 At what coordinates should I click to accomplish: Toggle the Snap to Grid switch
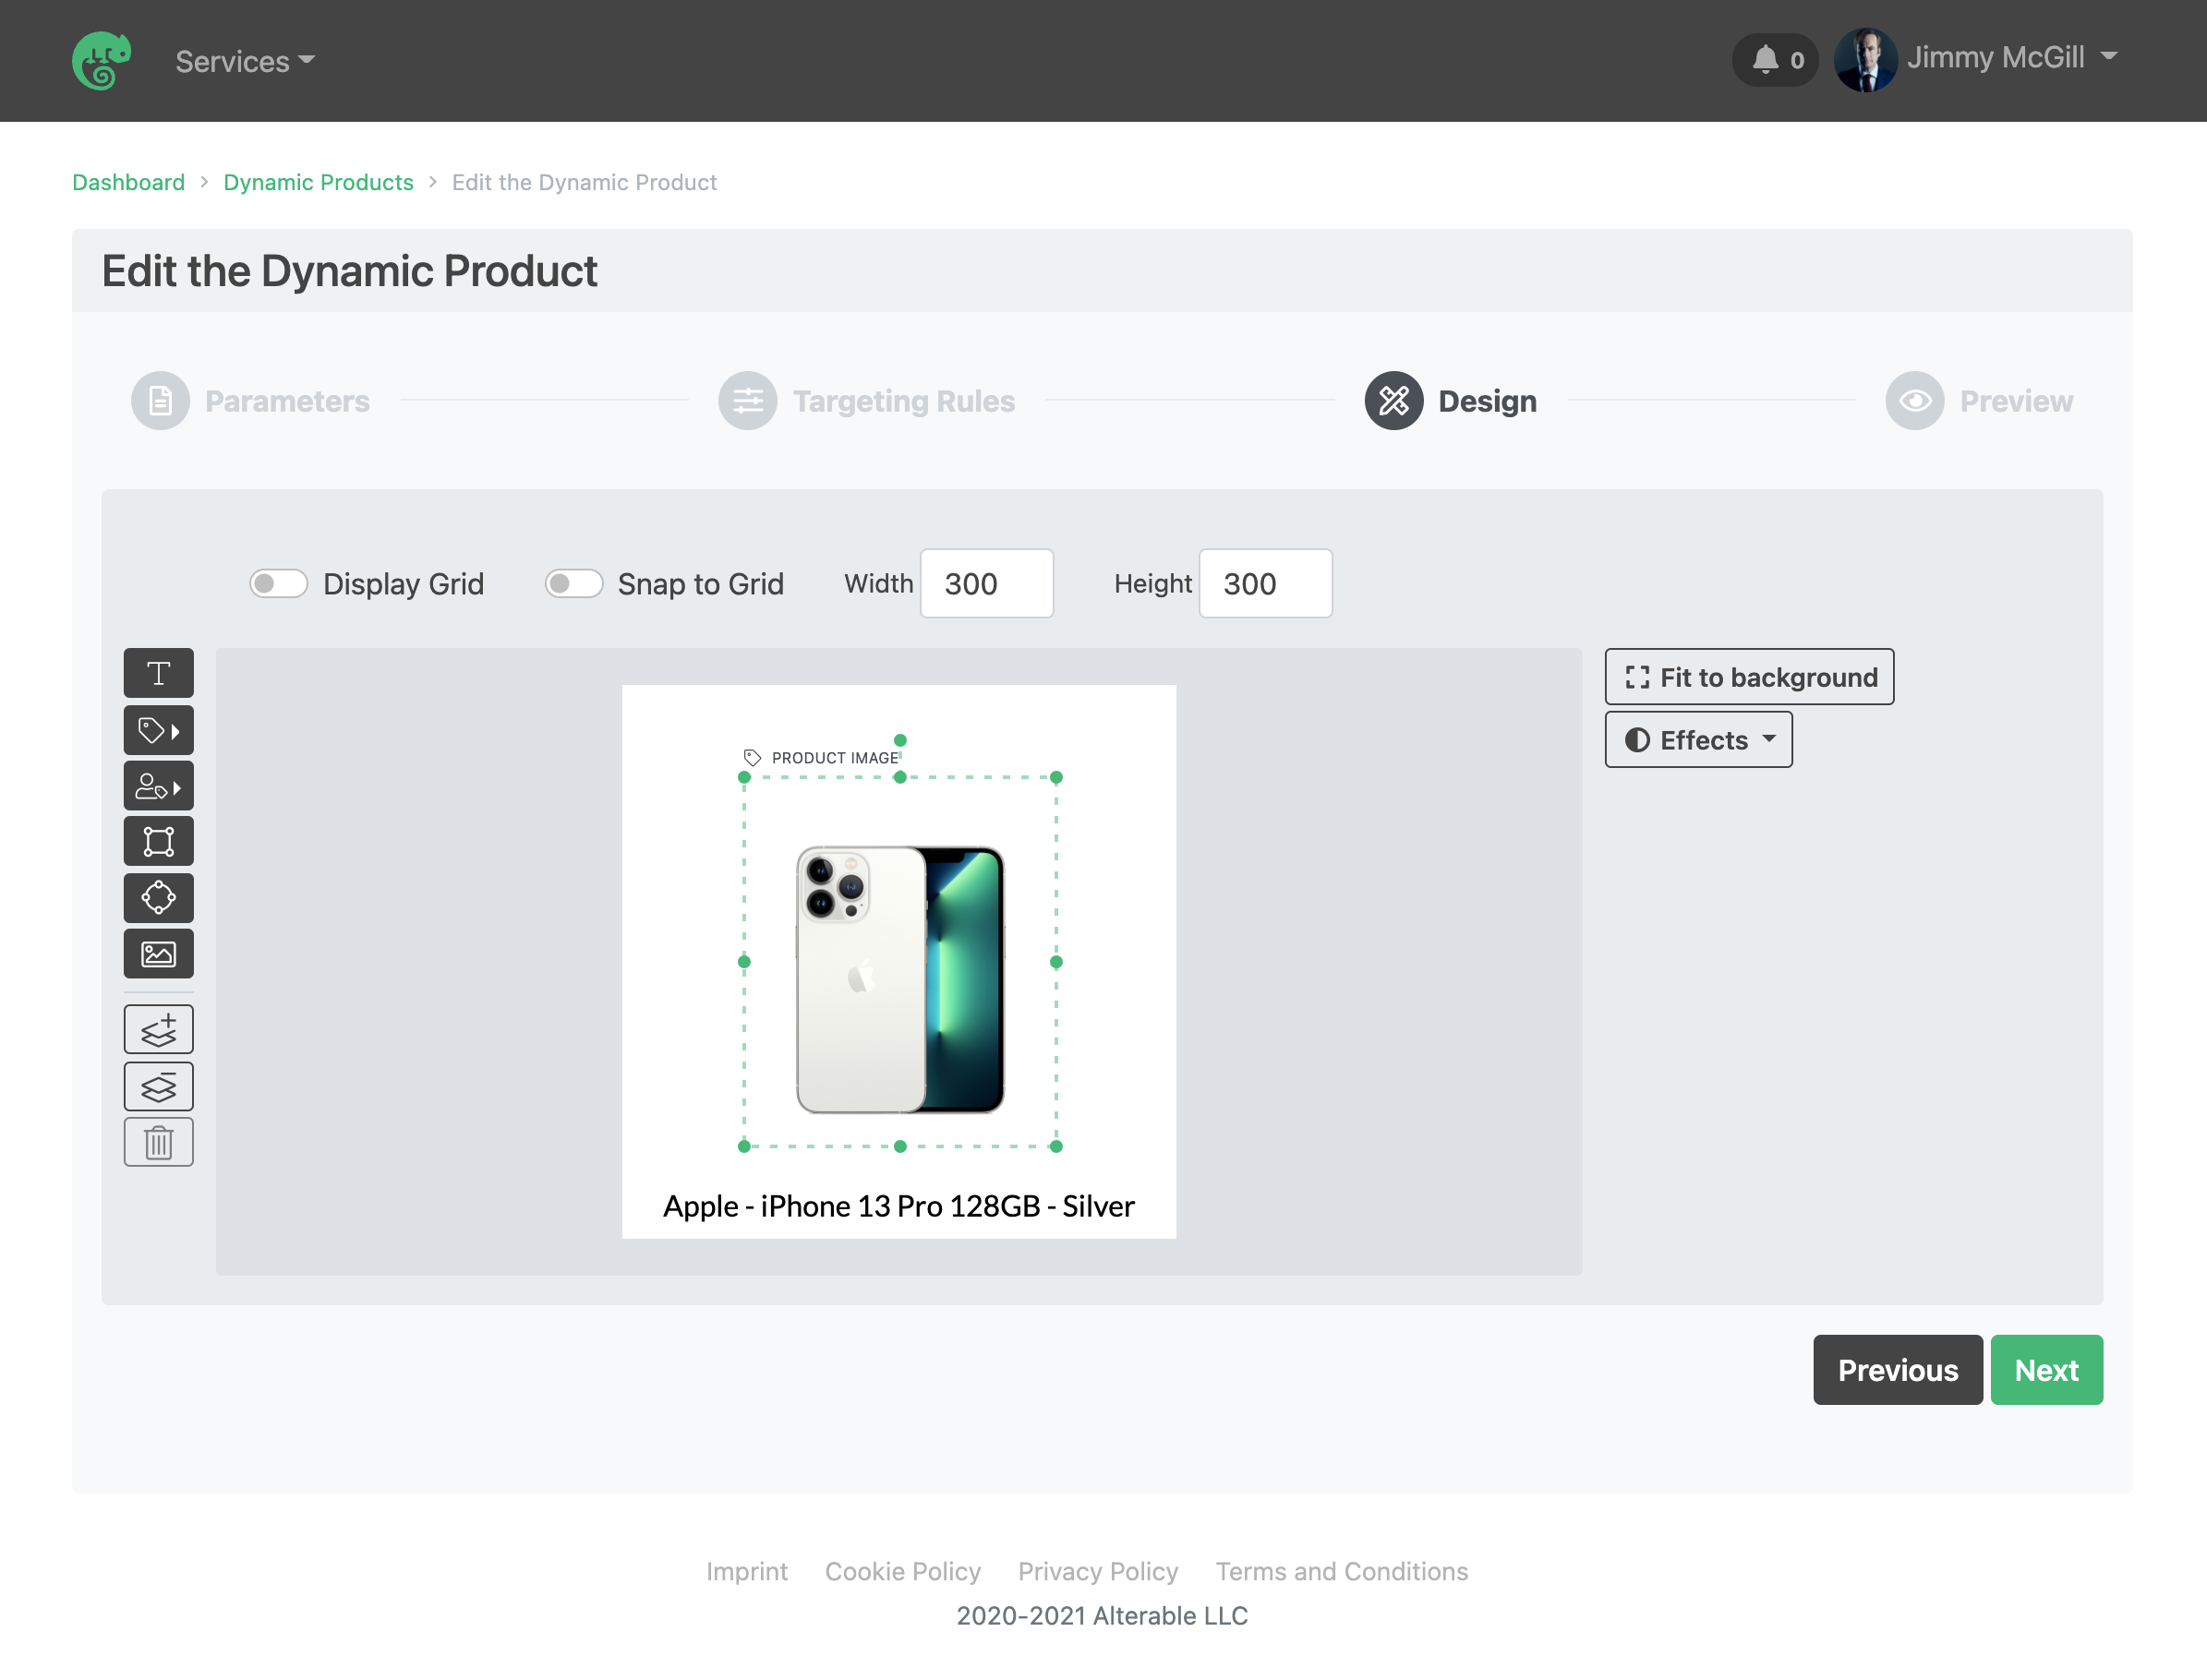[x=573, y=583]
